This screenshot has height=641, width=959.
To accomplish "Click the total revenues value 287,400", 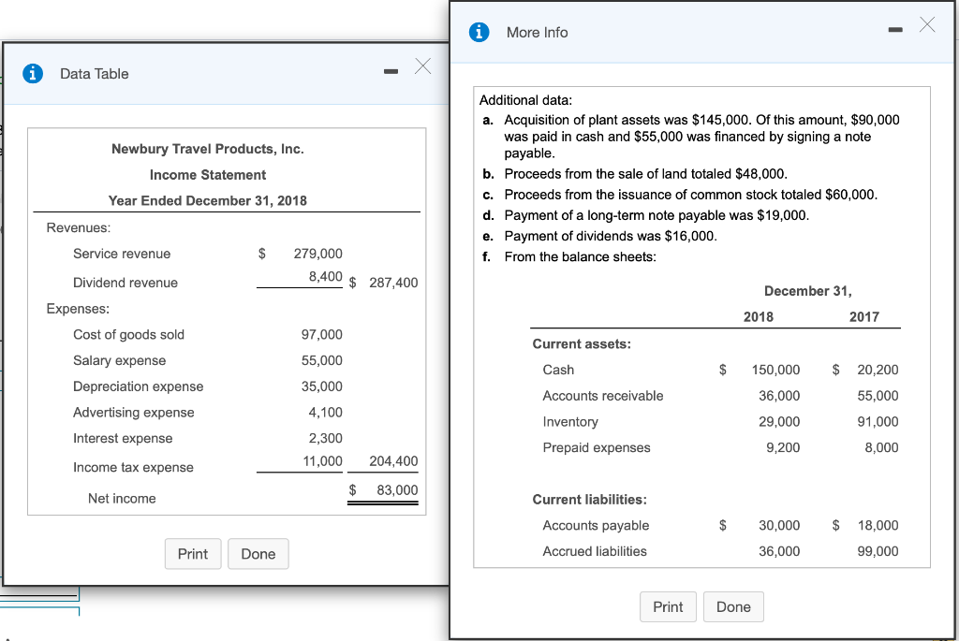I will (x=393, y=283).
